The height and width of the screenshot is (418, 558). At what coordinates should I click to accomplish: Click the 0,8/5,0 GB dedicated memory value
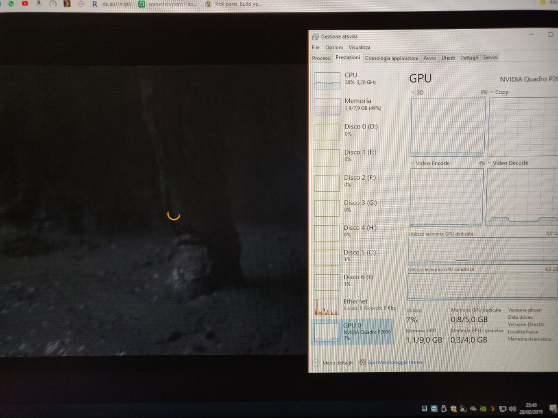coord(469,320)
